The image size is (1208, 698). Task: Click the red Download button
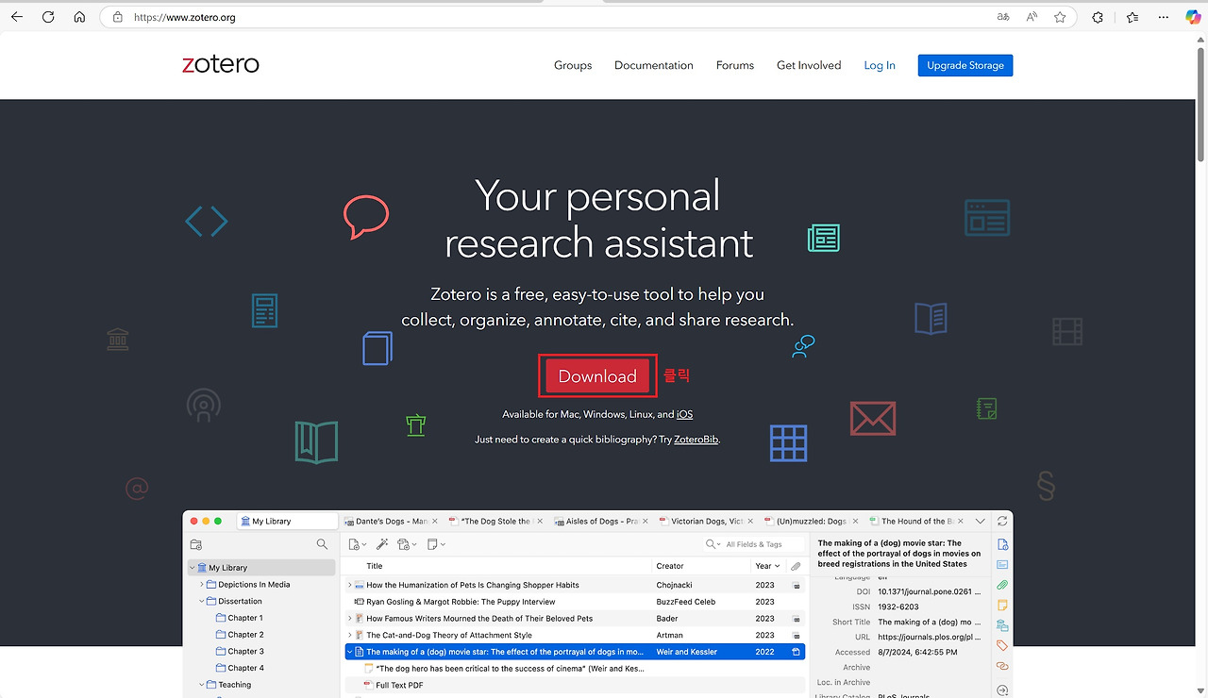click(x=597, y=376)
